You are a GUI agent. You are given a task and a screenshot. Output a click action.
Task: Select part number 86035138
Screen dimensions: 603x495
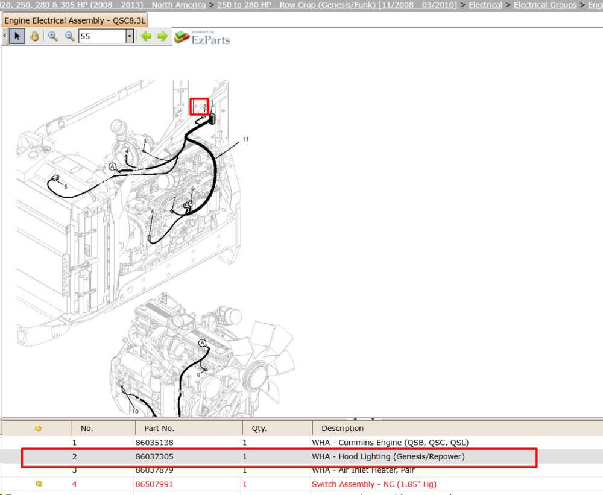pos(154,443)
